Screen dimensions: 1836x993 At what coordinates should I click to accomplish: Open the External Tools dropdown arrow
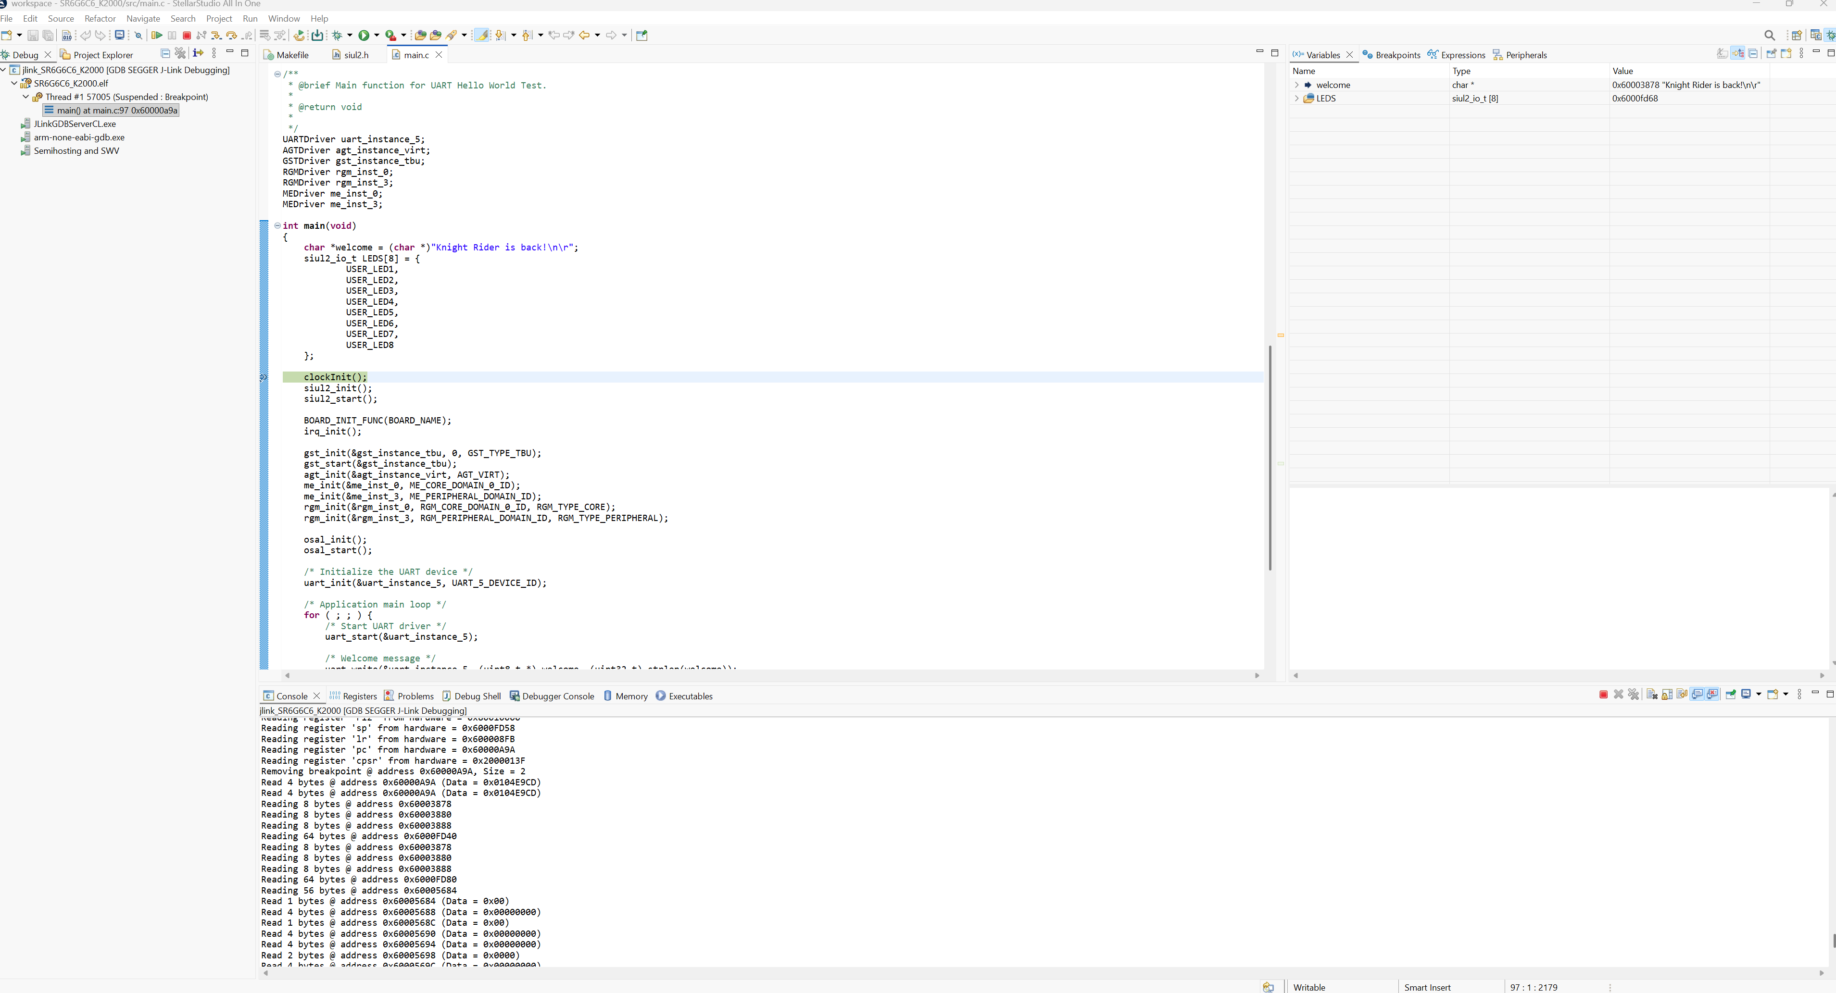(403, 35)
